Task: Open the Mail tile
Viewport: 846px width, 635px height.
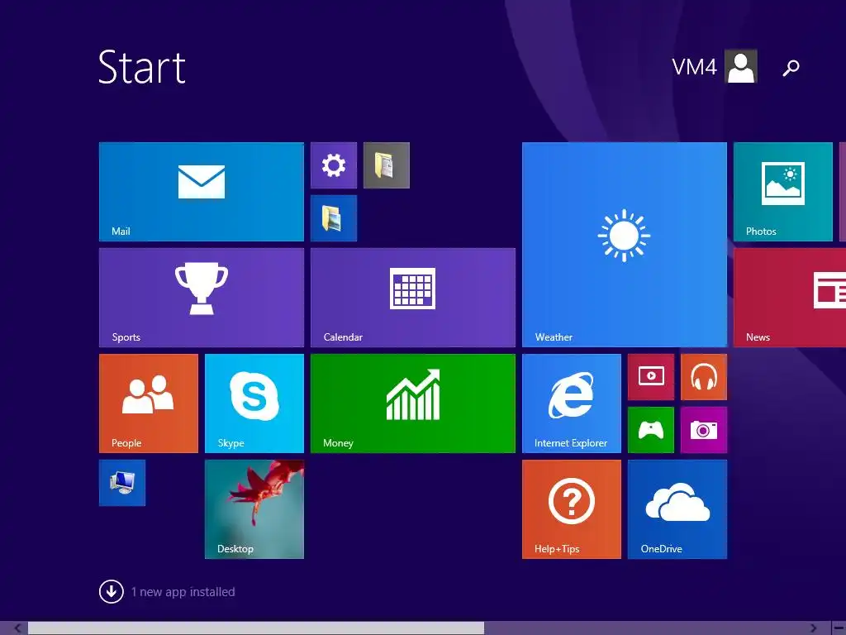Action: [x=202, y=192]
